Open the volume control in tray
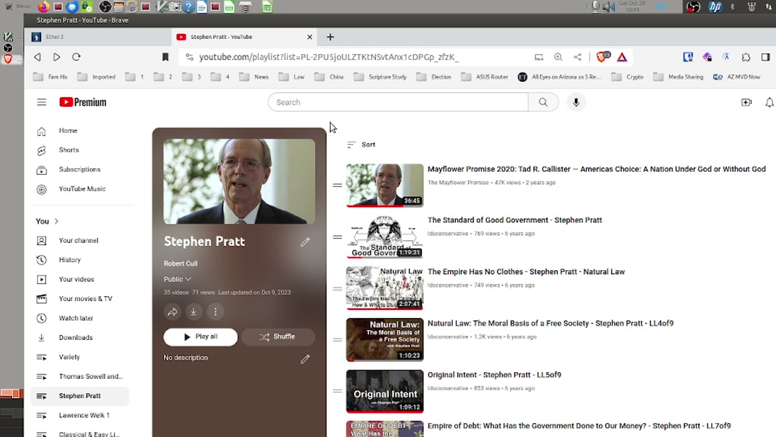The image size is (776, 437). (x=607, y=7)
